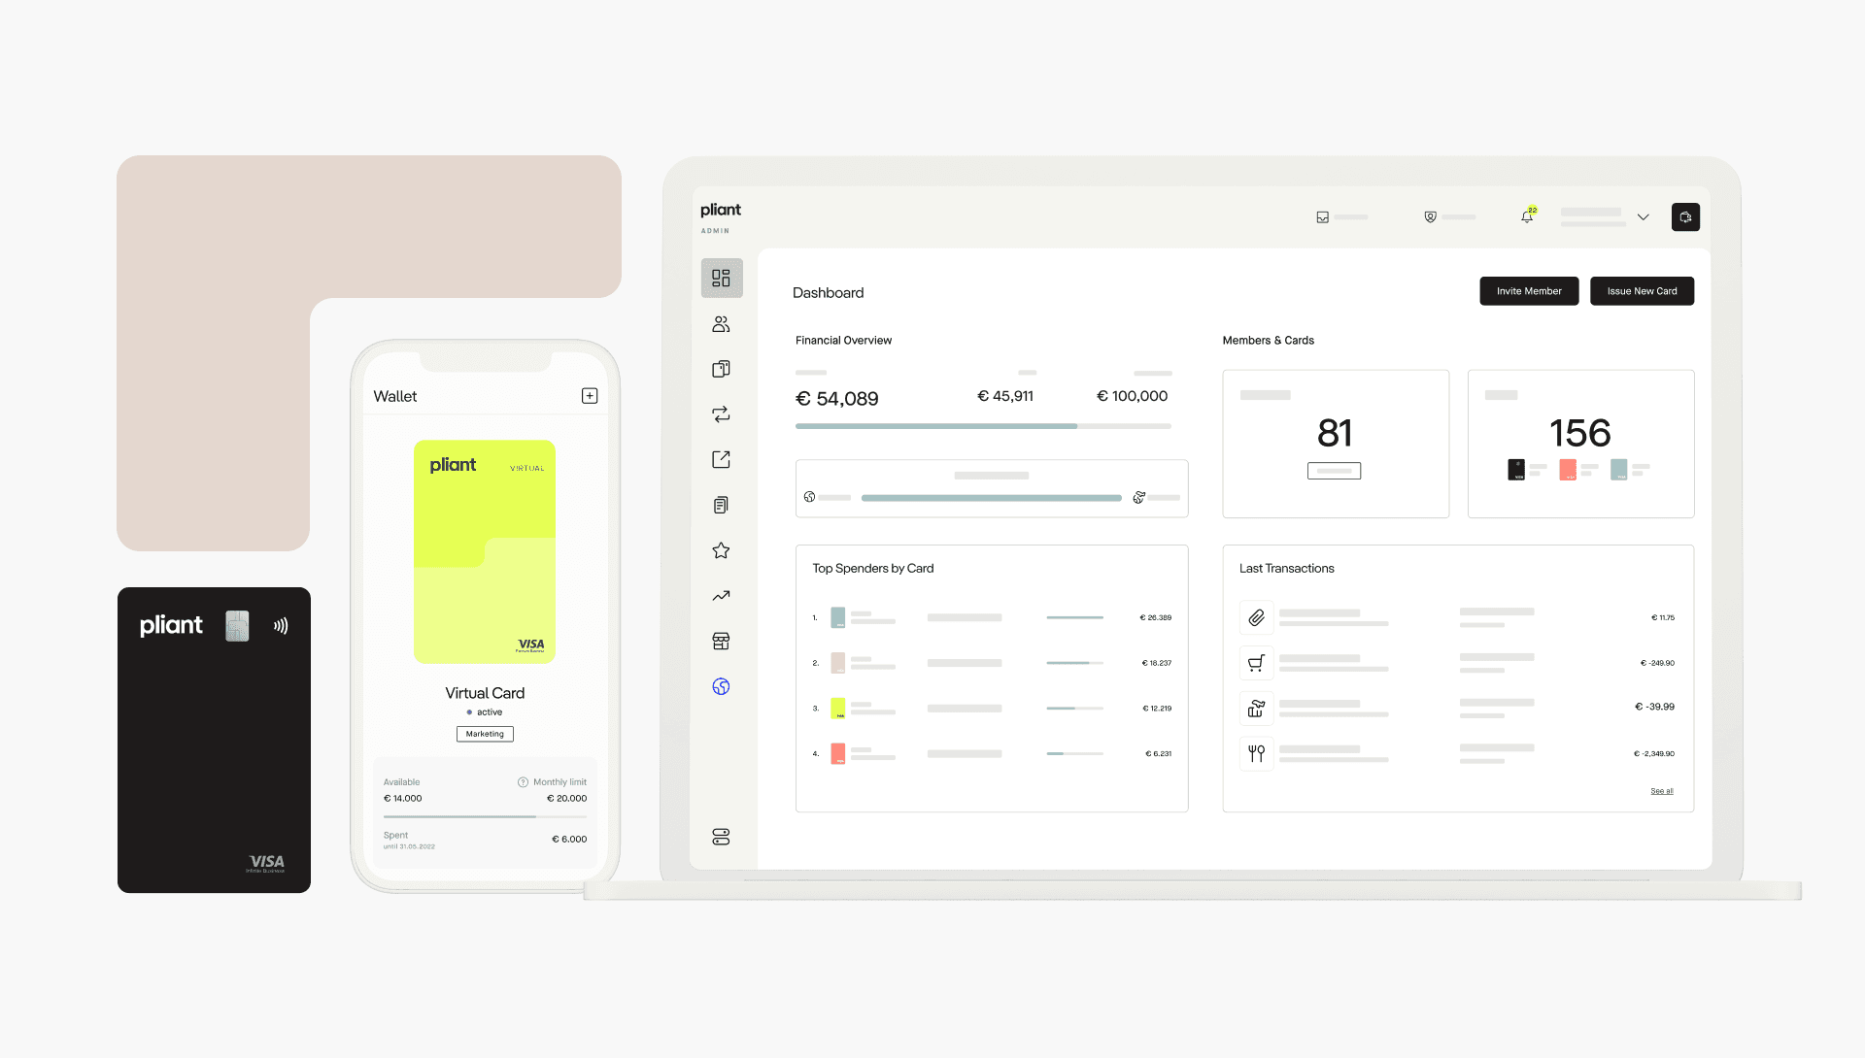Open the Dashboard grid icon in sidebar
The image size is (1865, 1058).
[x=721, y=279]
